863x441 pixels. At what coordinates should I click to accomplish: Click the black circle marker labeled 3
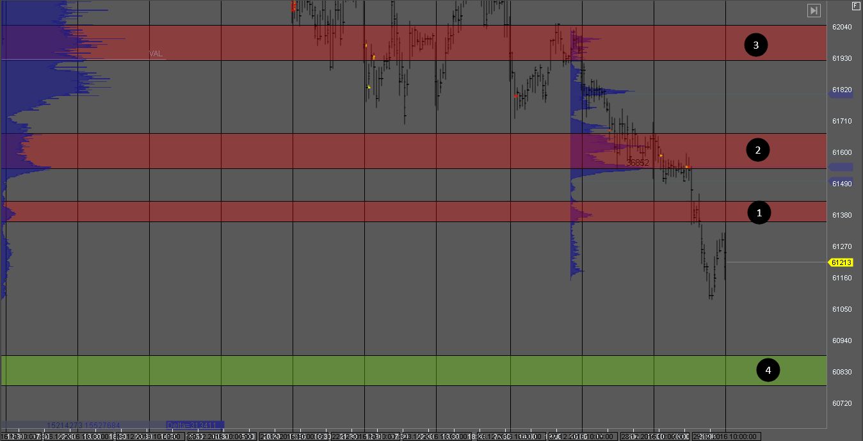click(756, 45)
